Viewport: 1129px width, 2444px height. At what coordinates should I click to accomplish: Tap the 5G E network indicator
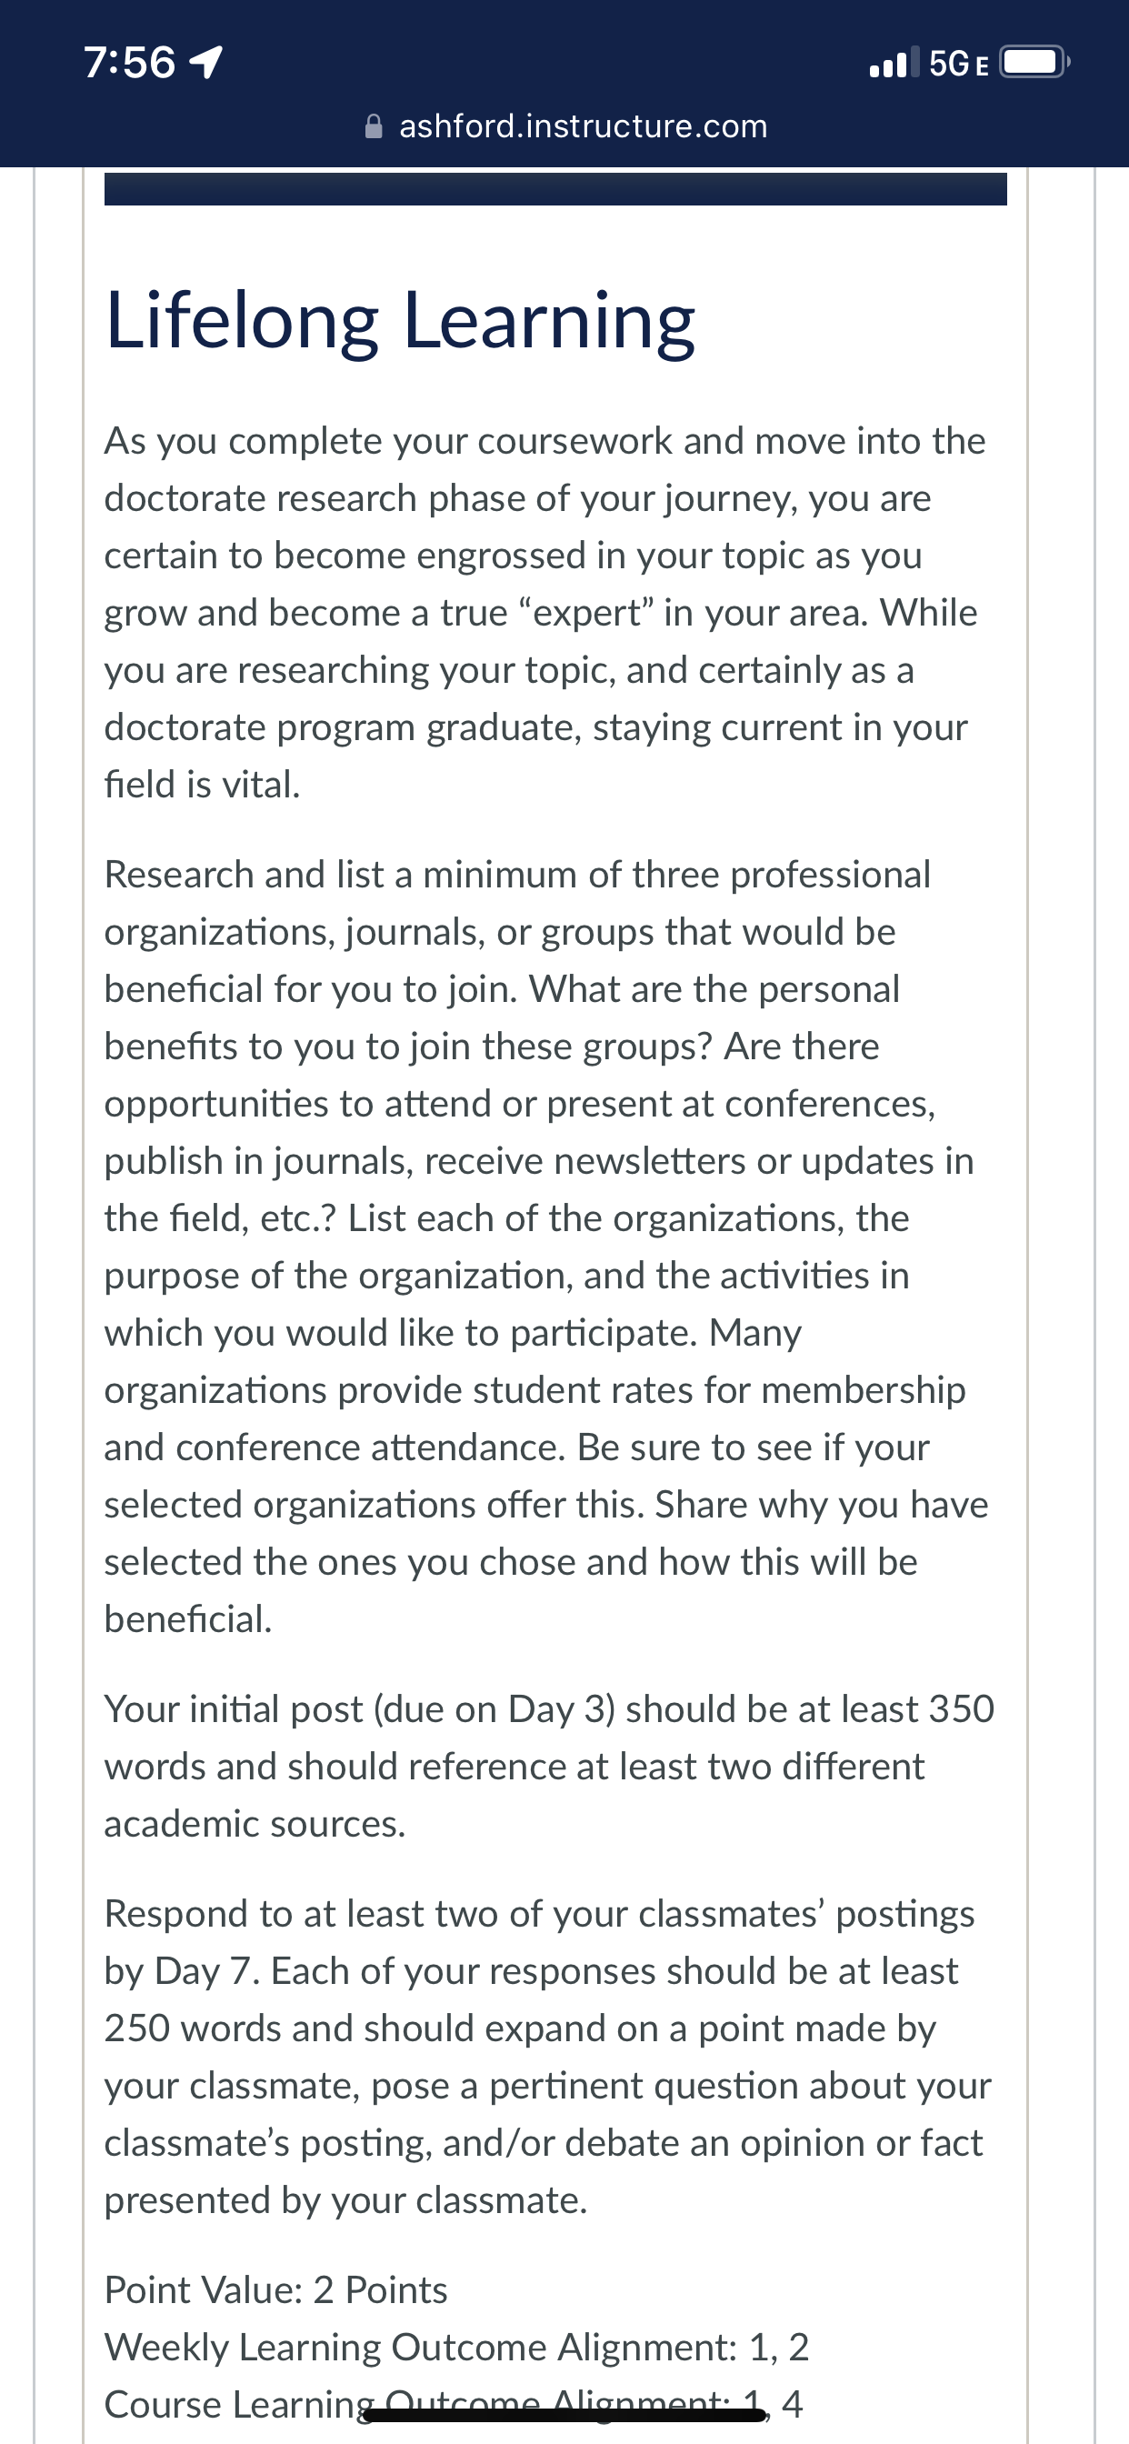tap(959, 64)
